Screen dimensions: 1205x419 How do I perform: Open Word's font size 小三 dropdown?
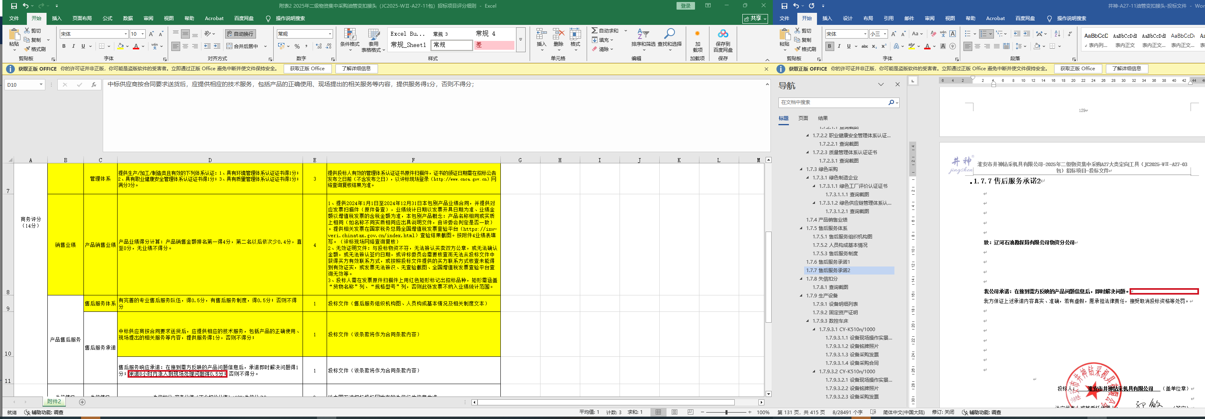(x=884, y=34)
